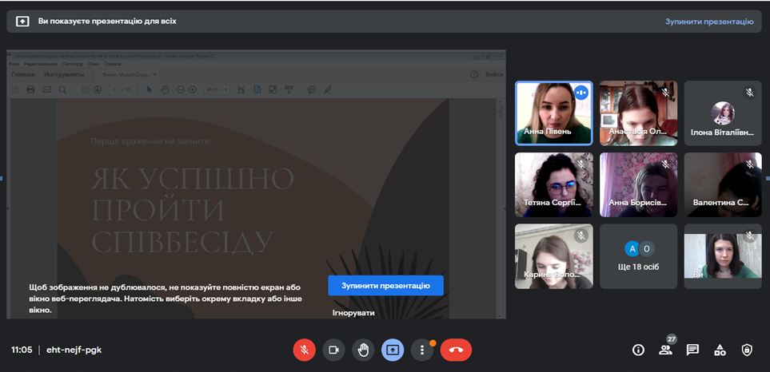Click Ви показуєте презентацію для всіх text
The height and width of the screenshot is (372, 770).
[x=107, y=22]
